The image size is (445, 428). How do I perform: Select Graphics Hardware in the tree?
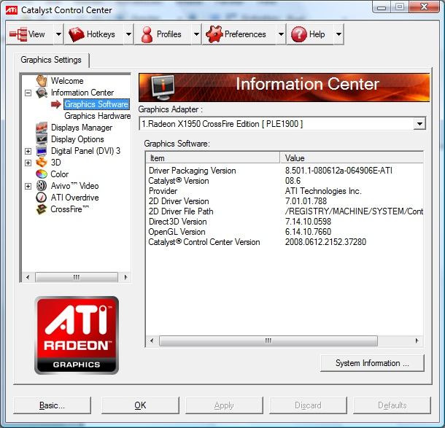point(97,116)
